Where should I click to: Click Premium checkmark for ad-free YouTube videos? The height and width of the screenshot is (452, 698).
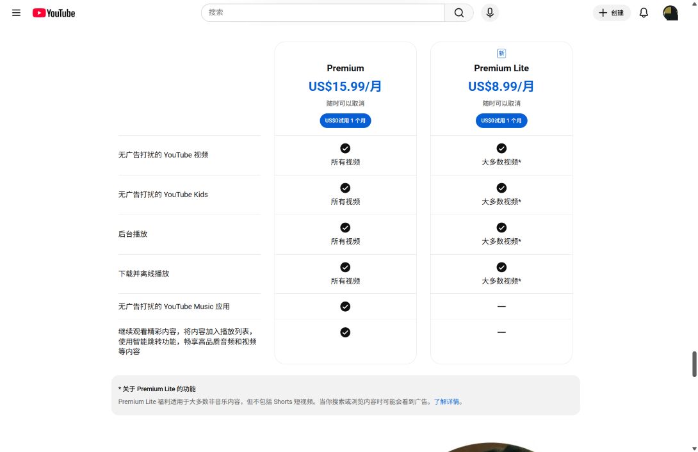point(345,148)
